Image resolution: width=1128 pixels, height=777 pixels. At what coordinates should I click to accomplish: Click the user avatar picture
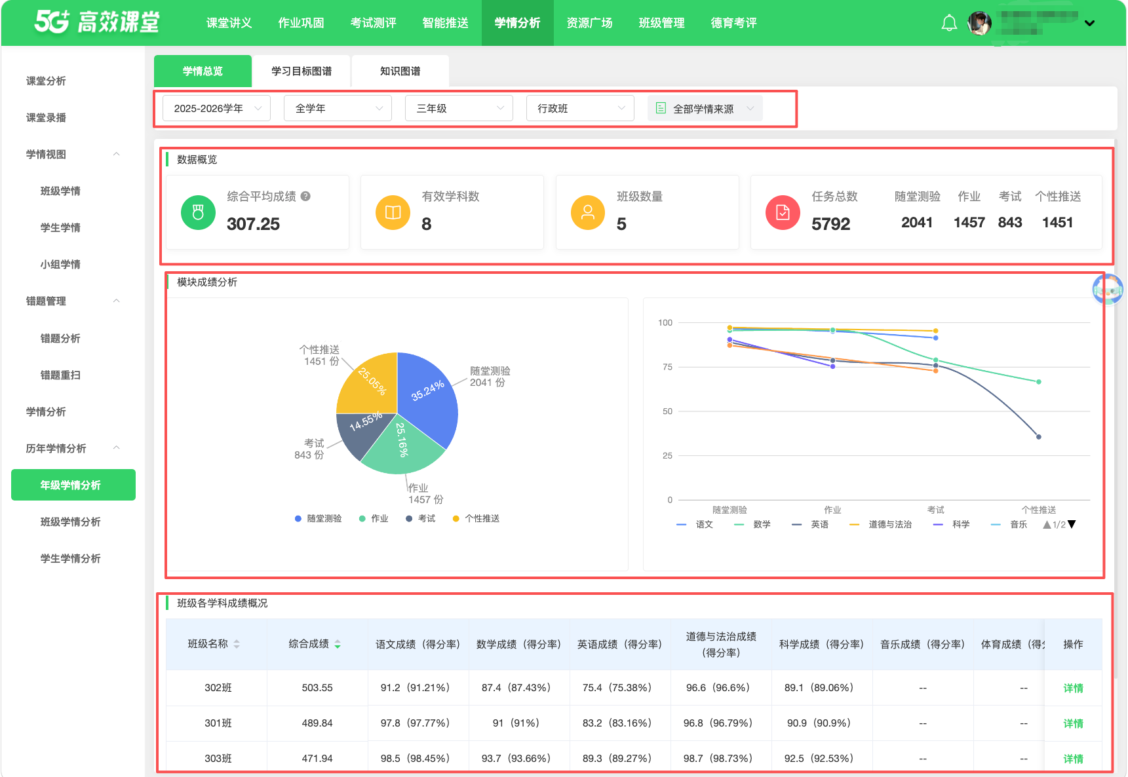(x=979, y=24)
